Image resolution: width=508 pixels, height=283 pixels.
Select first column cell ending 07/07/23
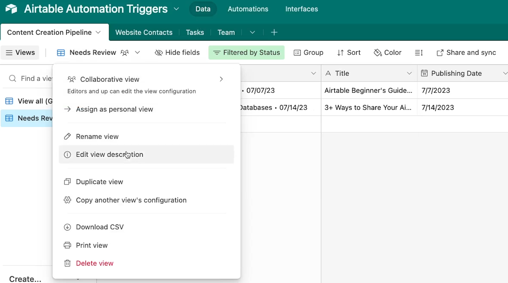[281, 90]
